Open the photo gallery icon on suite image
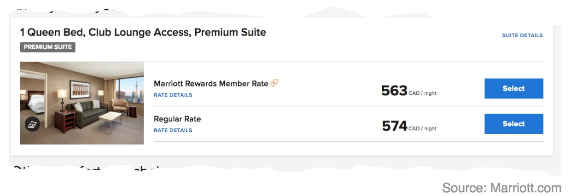The width and height of the screenshot is (571, 196). click(x=32, y=124)
